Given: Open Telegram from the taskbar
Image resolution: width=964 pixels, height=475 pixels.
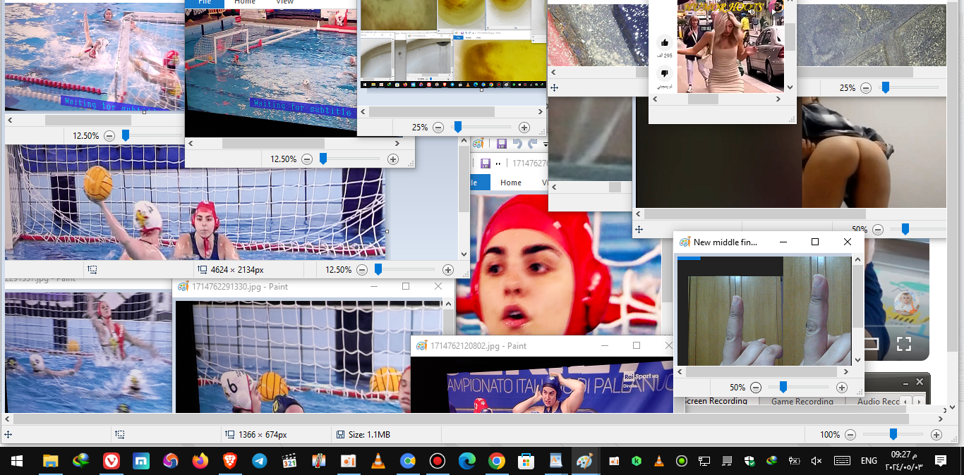Looking at the screenshot, I should [260, 461].
